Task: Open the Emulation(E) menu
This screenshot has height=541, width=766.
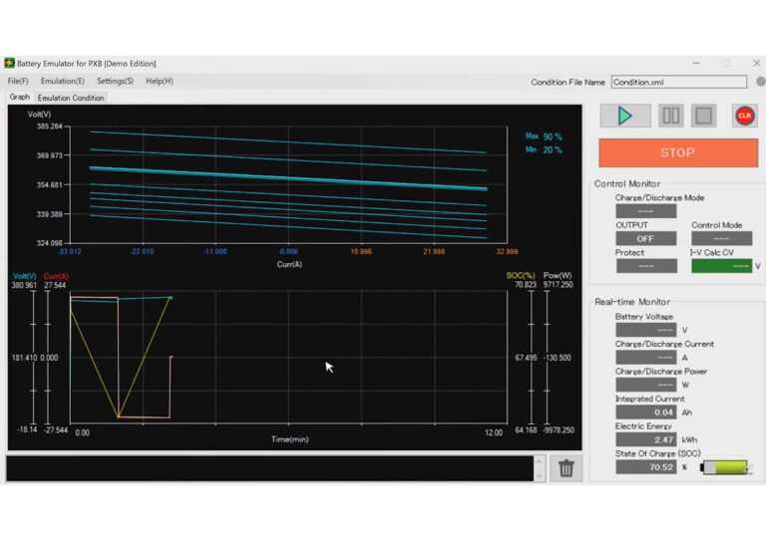Action: click(63, 81)
